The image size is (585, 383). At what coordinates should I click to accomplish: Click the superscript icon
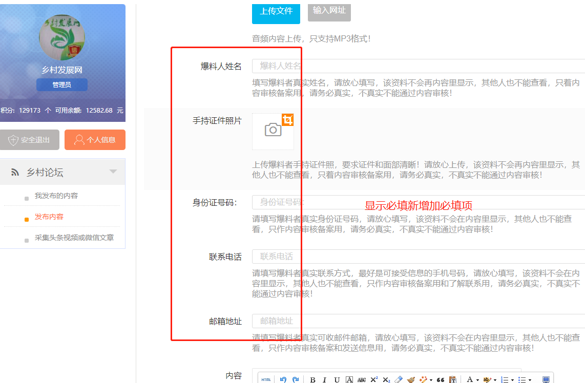coord(374,379)
